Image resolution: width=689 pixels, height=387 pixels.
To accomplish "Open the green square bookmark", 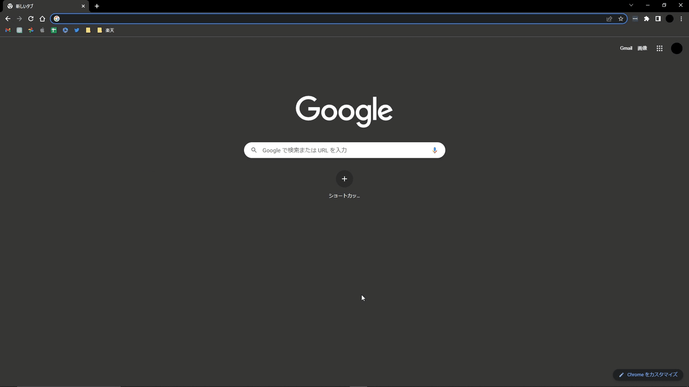I will (x=54, y=30).
